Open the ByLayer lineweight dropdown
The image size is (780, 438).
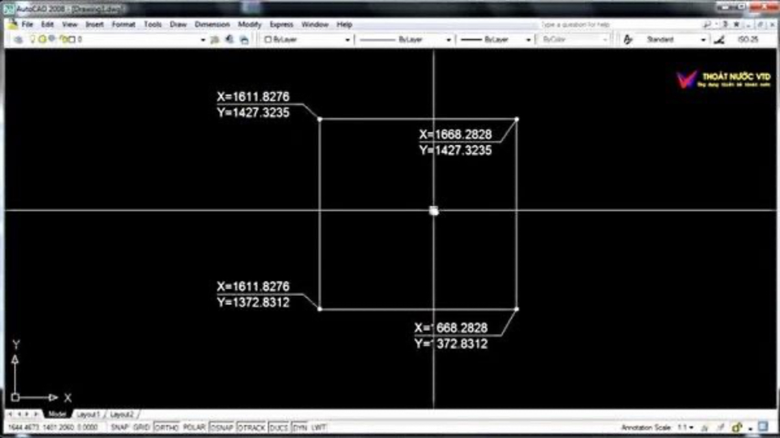coord(528,40)
